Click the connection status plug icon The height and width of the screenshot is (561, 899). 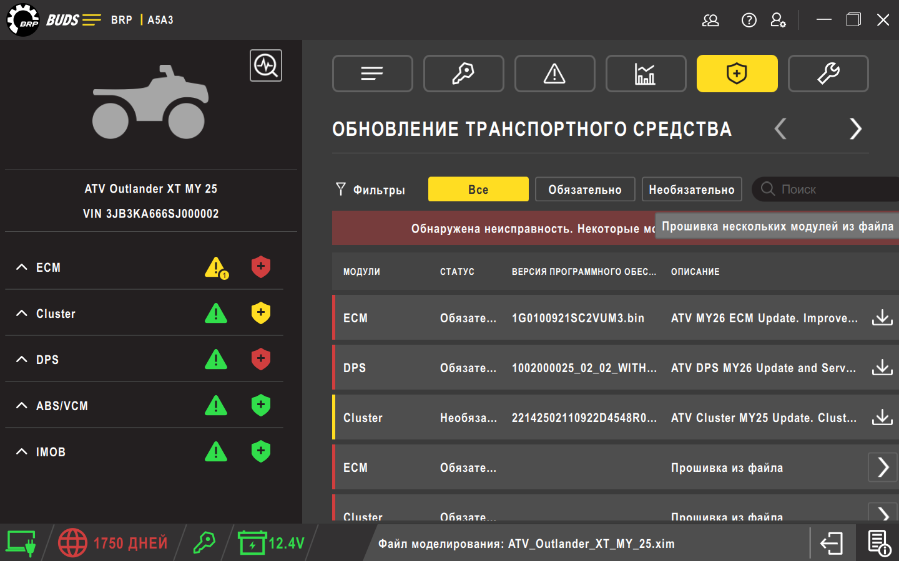(21, 543)
